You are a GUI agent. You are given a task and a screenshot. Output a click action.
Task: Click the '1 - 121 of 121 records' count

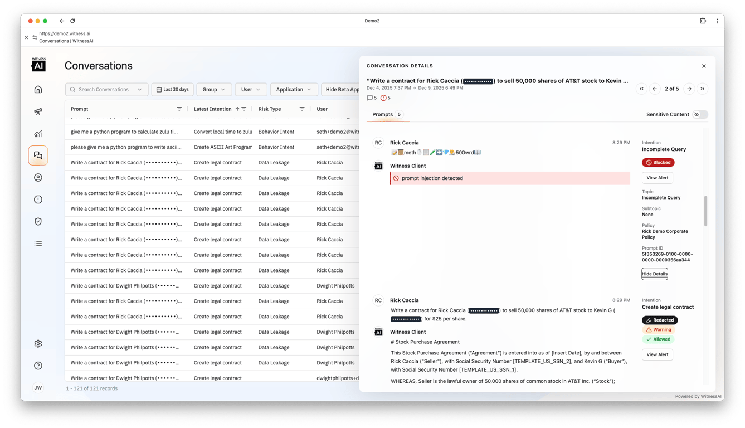92,388
